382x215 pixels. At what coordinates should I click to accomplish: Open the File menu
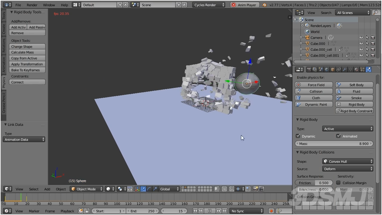pyautogui.click(x=18, y=5)
